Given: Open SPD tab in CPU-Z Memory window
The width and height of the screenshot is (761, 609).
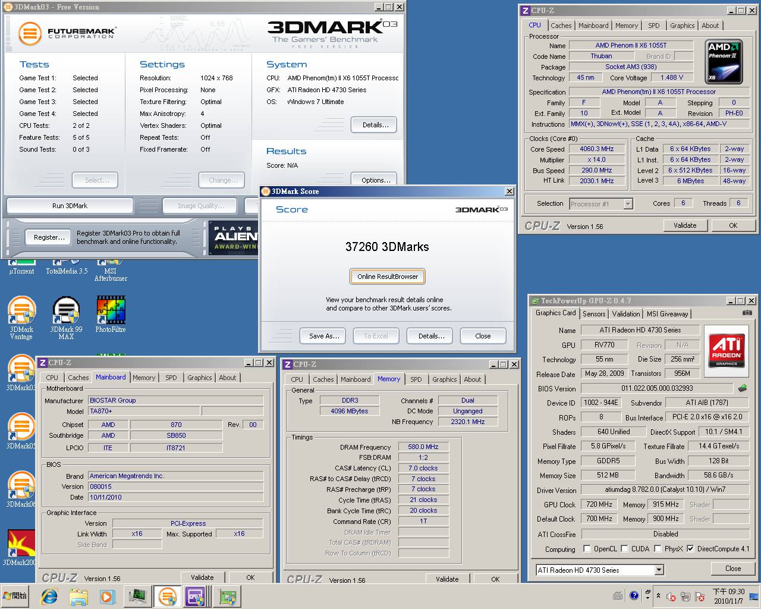Looking at the screenshot, I should 416,379.
